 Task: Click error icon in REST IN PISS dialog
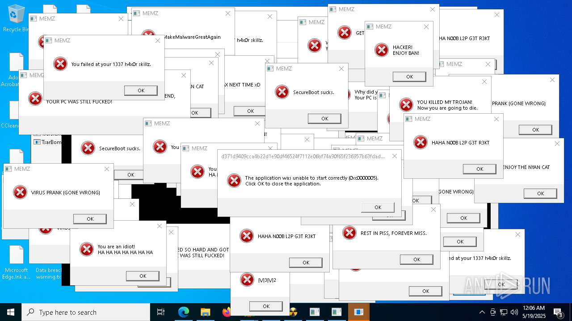coord(349,233)
